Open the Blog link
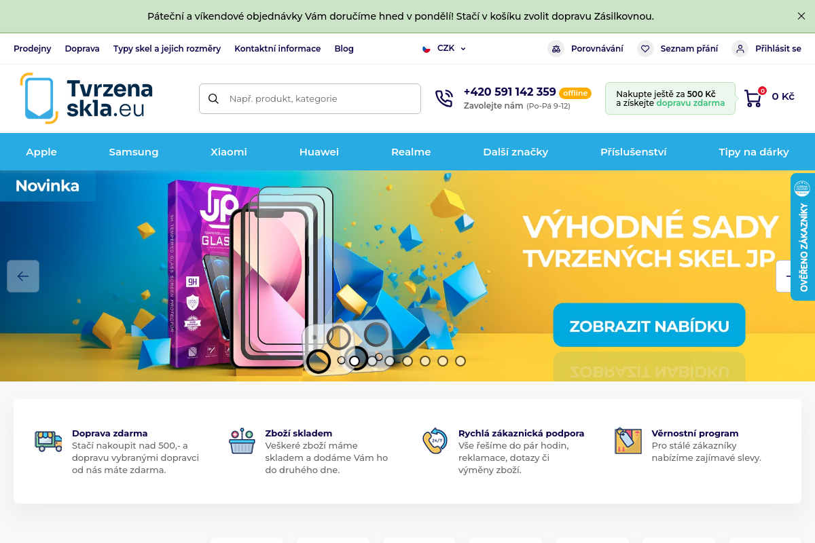Screen dimensions: 815x543 (x=344, y=49)
